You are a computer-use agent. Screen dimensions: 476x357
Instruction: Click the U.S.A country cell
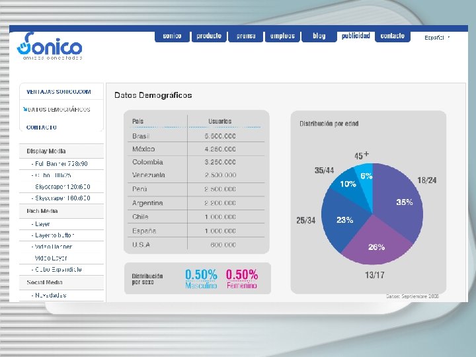coord(141,245)
